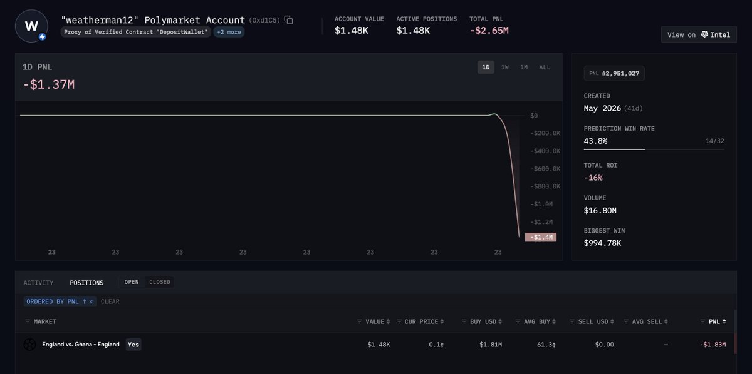Open the England vs. Ghana - England market

(x=81, y=345)
